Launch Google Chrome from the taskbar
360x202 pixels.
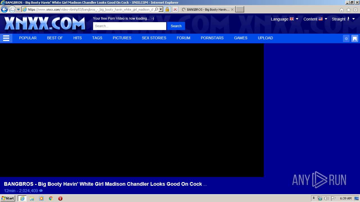click(x=51, y=198)
